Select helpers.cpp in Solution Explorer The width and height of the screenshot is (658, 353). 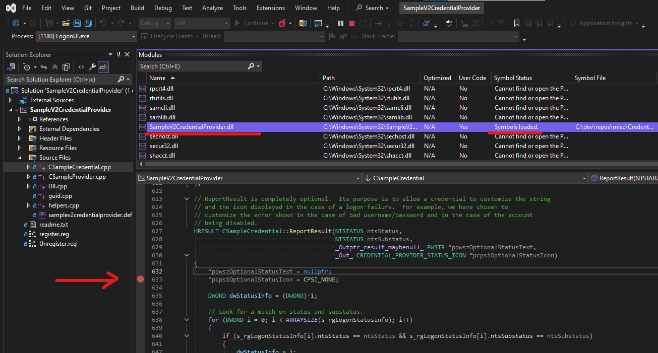point(64,205)
